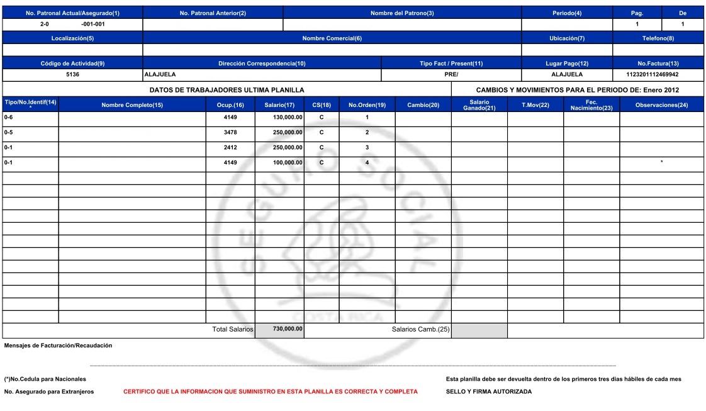Click order number 4 in No.Orden column
The width and height of the screenshot is (706, 411).
(x=367, y=163)
